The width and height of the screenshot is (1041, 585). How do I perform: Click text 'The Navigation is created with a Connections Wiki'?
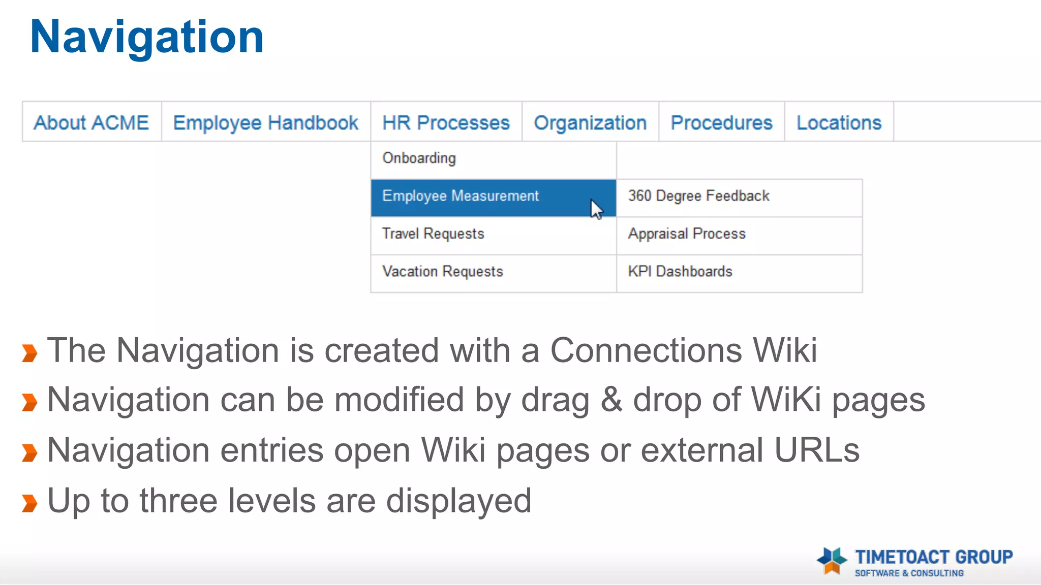pyautogui.click(x=432, y=351)
